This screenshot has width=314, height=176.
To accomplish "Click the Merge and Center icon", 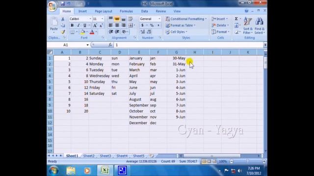I will pos(131,25).
